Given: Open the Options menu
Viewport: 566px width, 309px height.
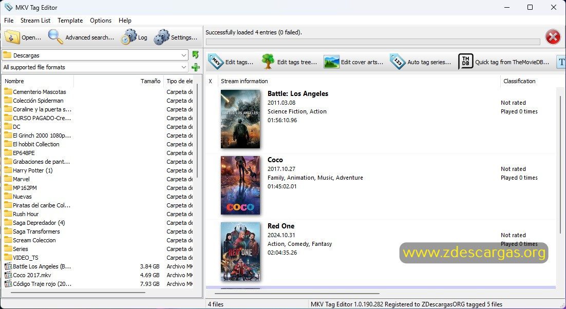Looking at the screenshot, I should (101, 21).
